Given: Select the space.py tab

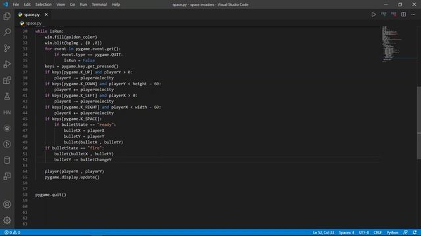Looking at the screenshot, I should pyautogui.click(x=32, y=14).
